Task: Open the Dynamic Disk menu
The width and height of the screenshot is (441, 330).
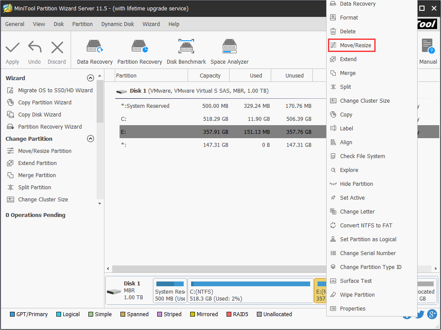Action: click(117, 24)
